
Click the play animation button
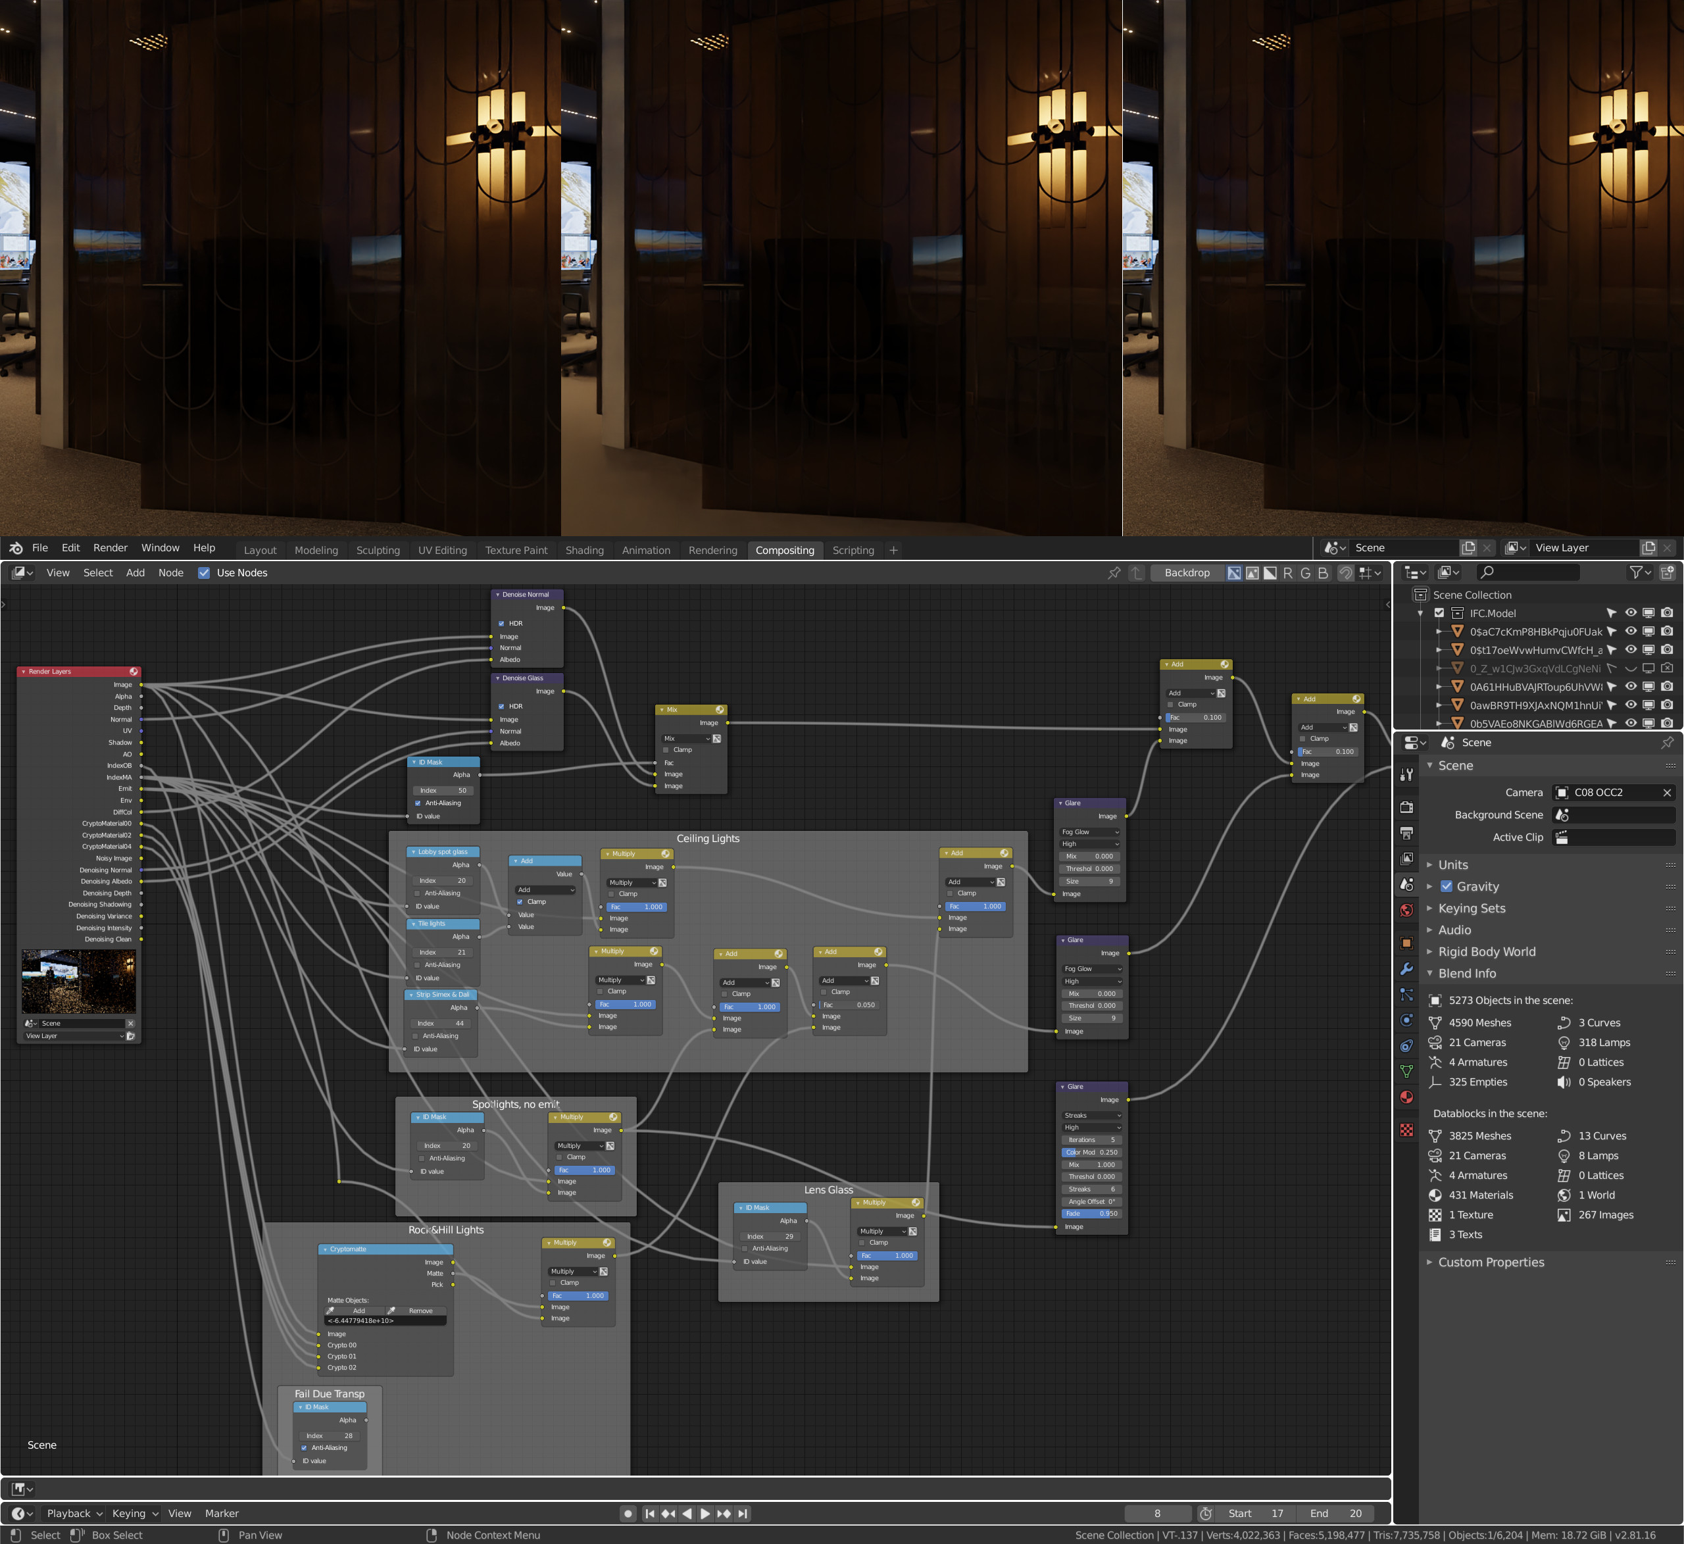(x=705, y=1514)
